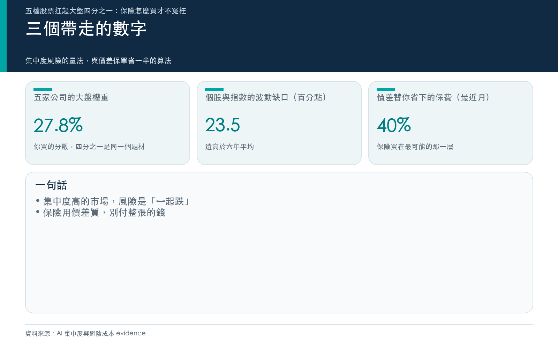Select the source footer 資料來源：AI 集中度與避險成本 evidence

tap(85, 333)
